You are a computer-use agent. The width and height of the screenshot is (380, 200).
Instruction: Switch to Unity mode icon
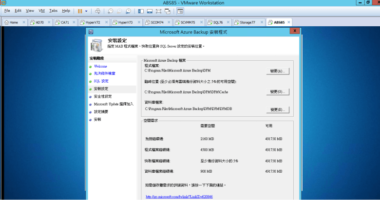pyautogui.click(x=167, y=10)
